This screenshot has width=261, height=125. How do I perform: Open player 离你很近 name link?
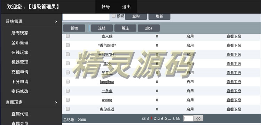[x=107, y=109]
